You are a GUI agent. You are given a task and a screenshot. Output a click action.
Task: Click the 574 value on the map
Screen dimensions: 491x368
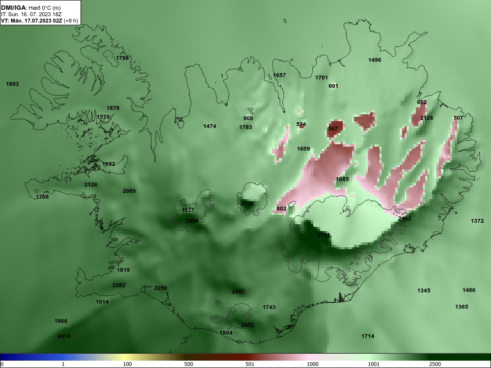301,124
